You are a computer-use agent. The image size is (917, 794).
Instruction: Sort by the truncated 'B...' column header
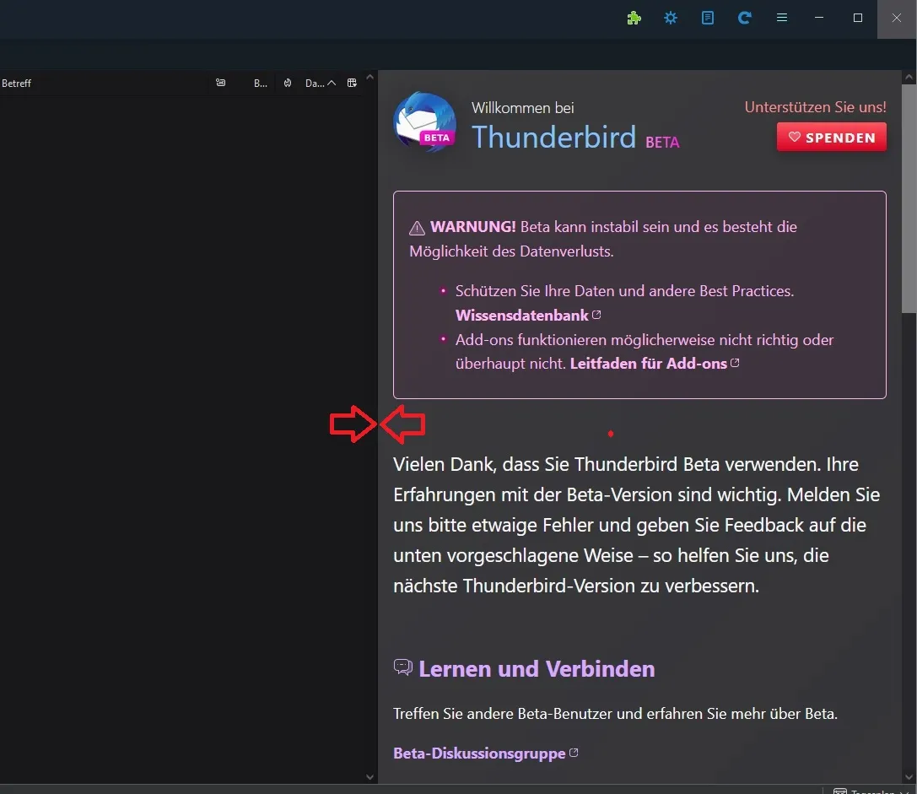point(260,83)
